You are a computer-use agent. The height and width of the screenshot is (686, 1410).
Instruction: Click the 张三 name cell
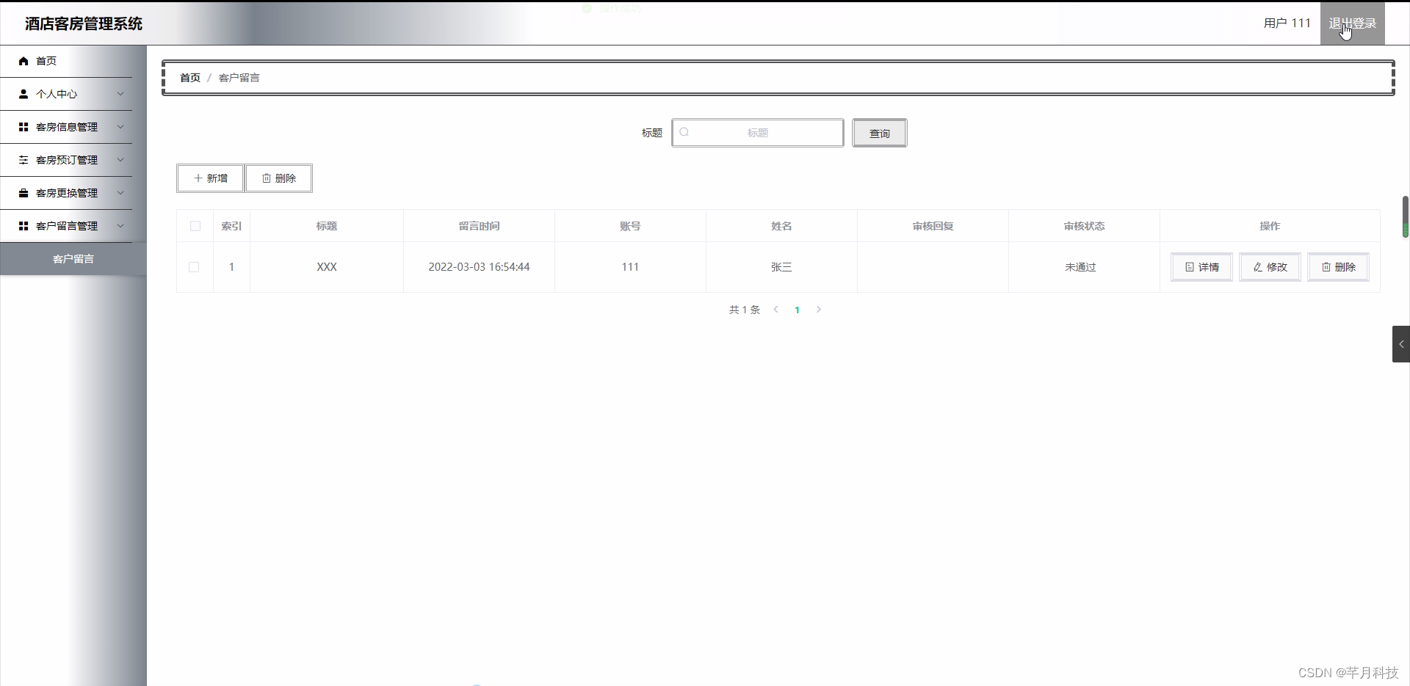coord(781,267)
